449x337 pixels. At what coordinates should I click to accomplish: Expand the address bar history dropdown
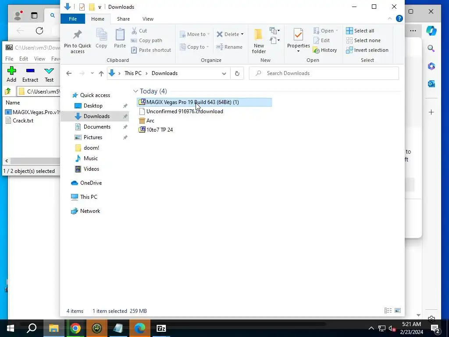pyautogui.click(x=224, y=74)
